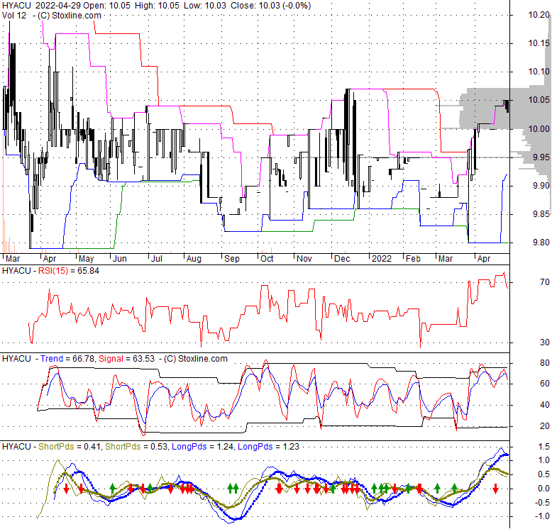Click the 60 level on the Trend axis

pos(545,384)
